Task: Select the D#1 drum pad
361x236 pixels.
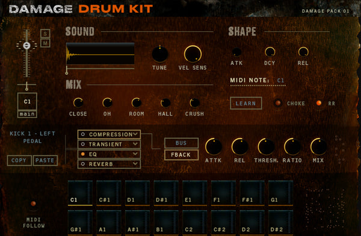Action: [166, 193]
